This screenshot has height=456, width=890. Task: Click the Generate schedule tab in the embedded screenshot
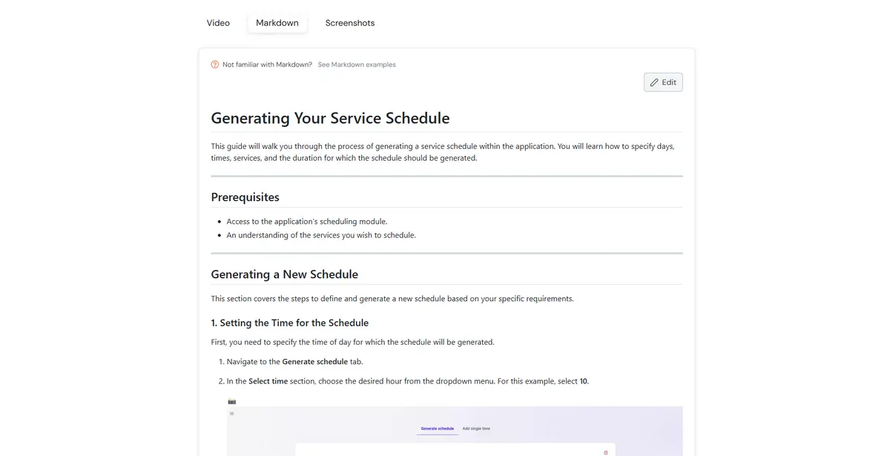[x=437, y=429]
